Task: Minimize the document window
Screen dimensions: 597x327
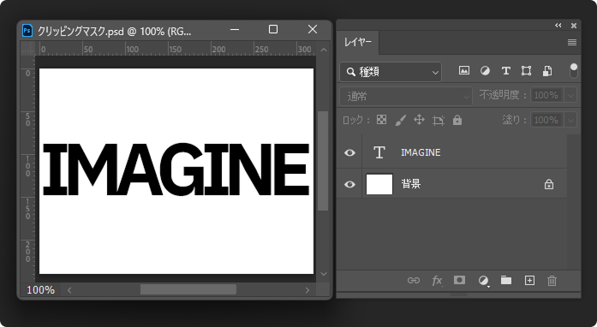Action: [235, 29]
